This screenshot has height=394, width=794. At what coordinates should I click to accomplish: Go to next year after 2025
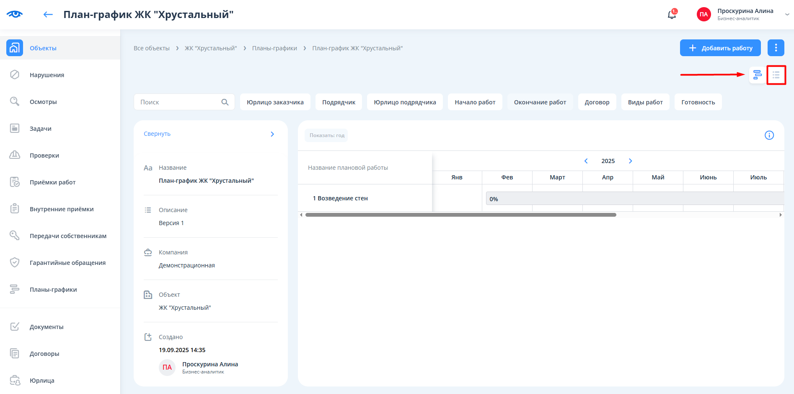630,161
